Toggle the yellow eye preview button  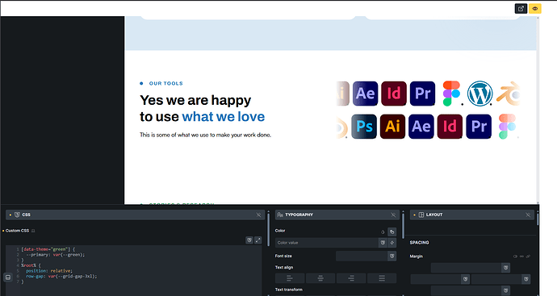535,9
